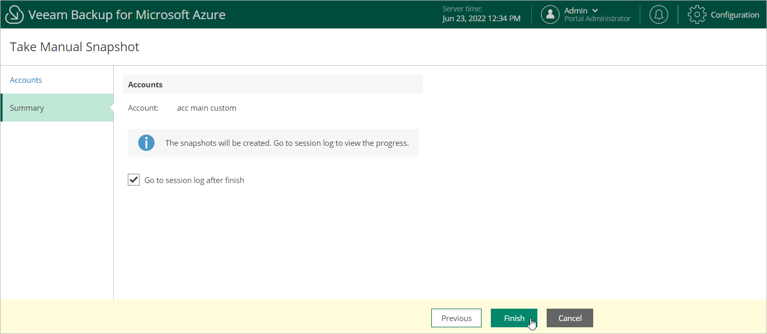Click the server time Jun 23, 2022 12:34 PM
Screen dimensions: 767x334
coord(482,19)
